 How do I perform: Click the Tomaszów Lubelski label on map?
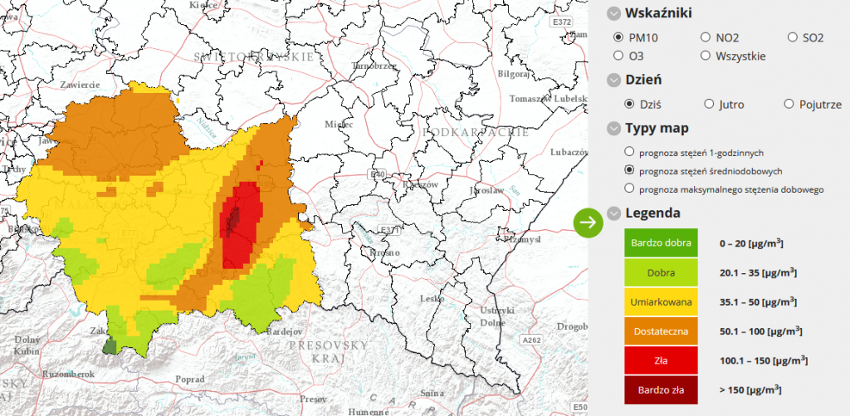548,99
